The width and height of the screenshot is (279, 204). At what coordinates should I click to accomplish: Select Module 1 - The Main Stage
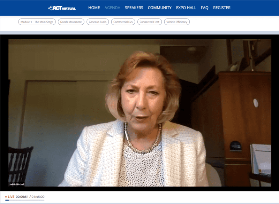coord(37,22)
